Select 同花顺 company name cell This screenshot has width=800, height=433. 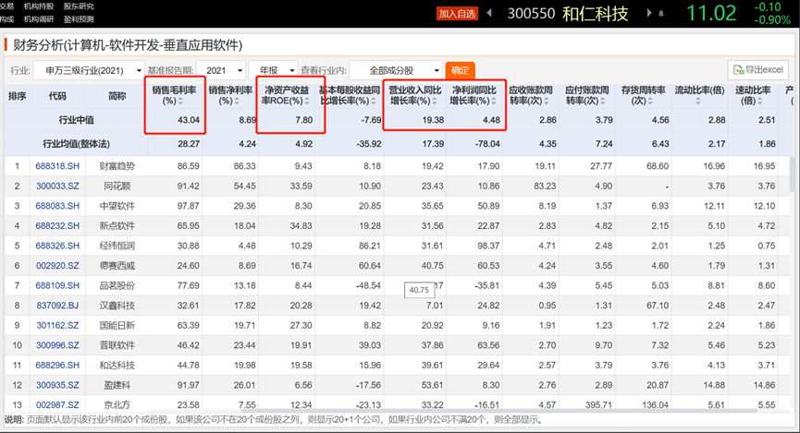117,186
